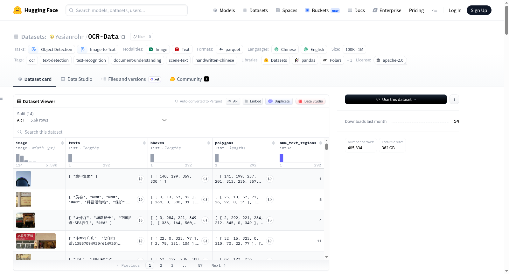This screenshot has height=274, width=509.
Task: Sort by the bboxes column
Action: pyautogui.click(x=209, y=143)
